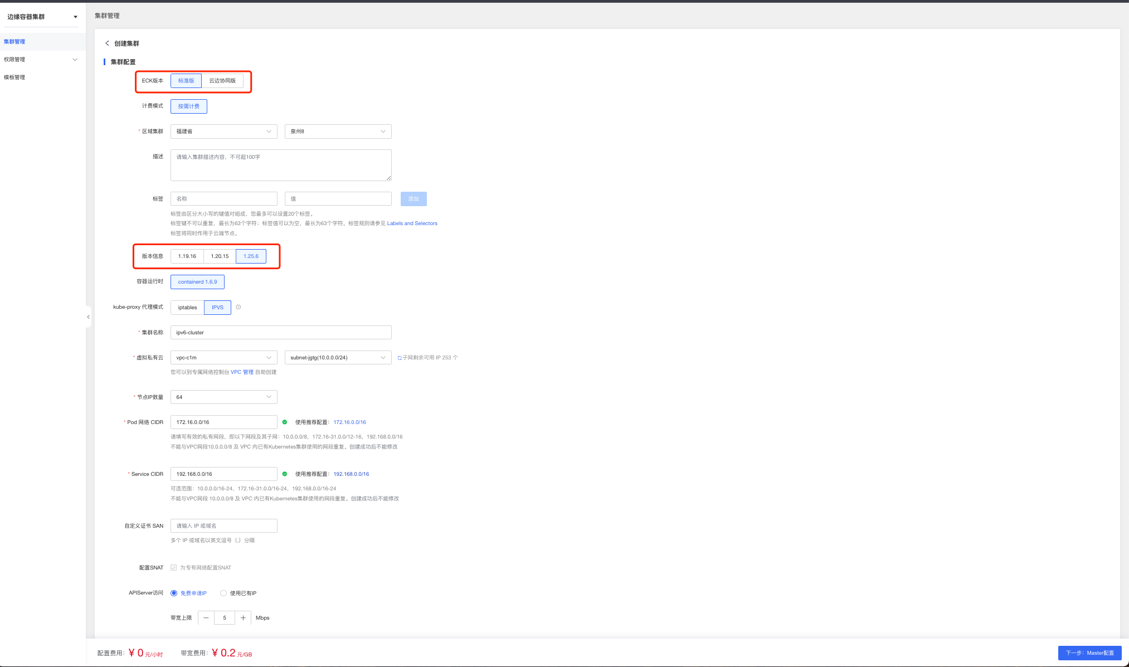Select Kubernetes version 1.25.6
The image size is (1129, 667).
(251, 256)
